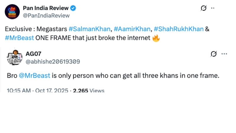This screenshot has height=133, width=236.
Task: Open the AG07 display name
Action: point(33,54)
